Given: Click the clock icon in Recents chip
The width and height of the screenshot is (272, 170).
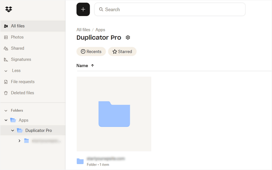Looking at the screenshot, I should (x=83, y=51).
